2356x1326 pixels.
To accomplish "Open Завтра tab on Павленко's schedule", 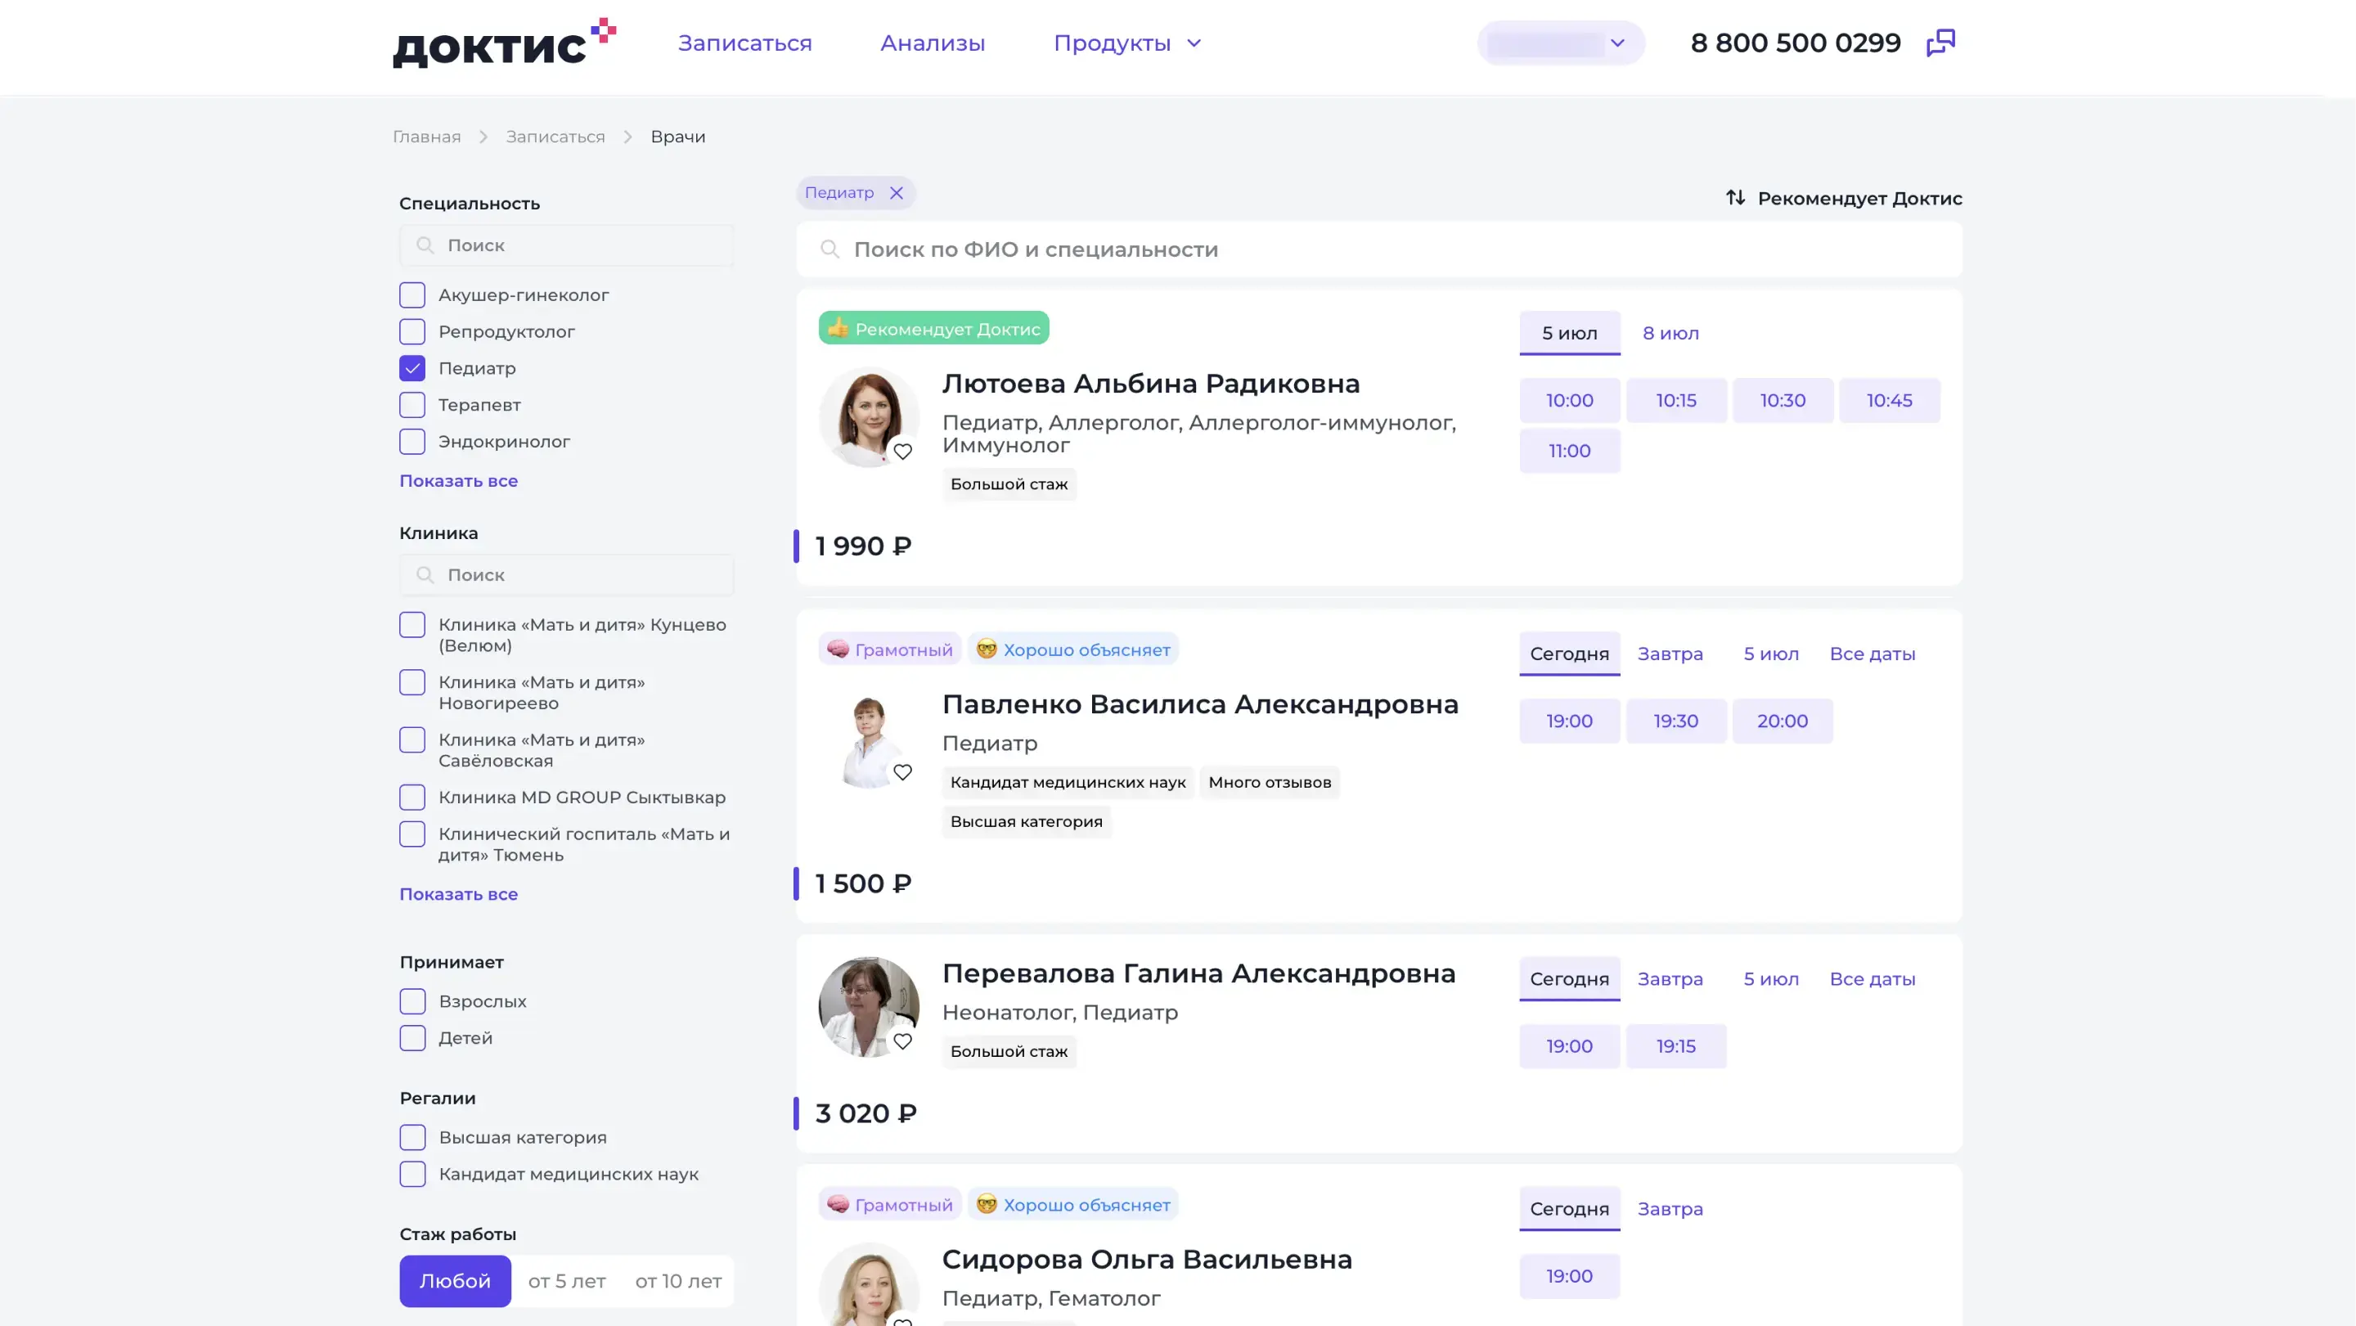I will coord(1669,654).
